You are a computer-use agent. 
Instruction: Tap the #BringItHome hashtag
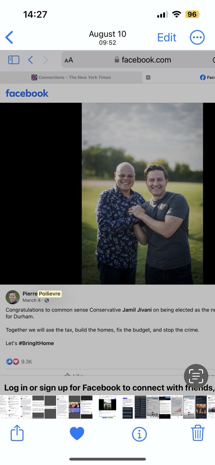(36, 343)
